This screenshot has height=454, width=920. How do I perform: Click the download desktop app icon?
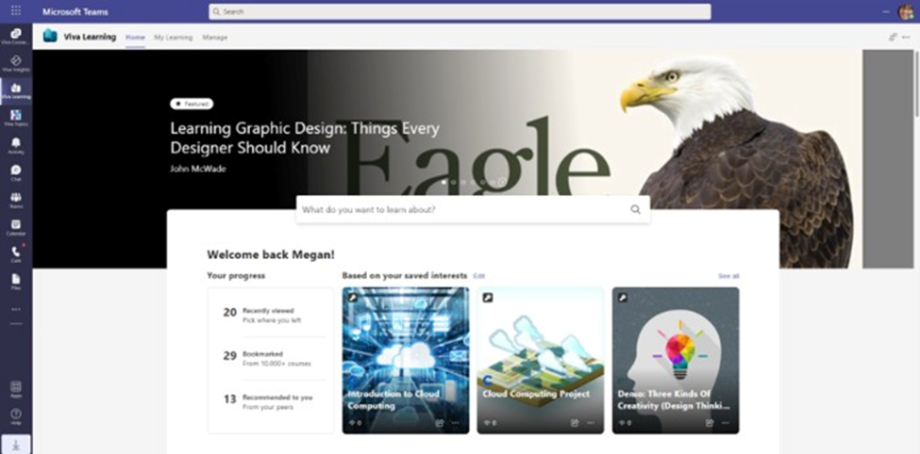point(16,445)
